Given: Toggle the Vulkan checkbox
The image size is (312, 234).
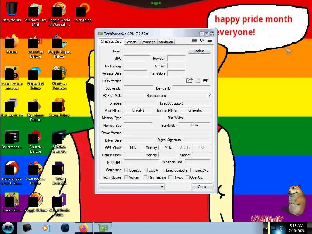Looking at the screenshot, I should [126, 177].
